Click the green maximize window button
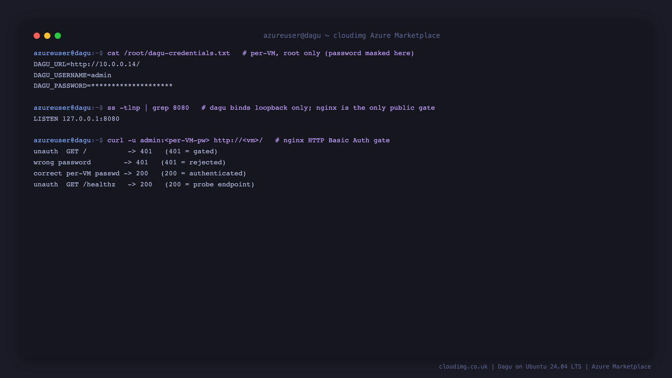672x378 pixels. (58, 36)
